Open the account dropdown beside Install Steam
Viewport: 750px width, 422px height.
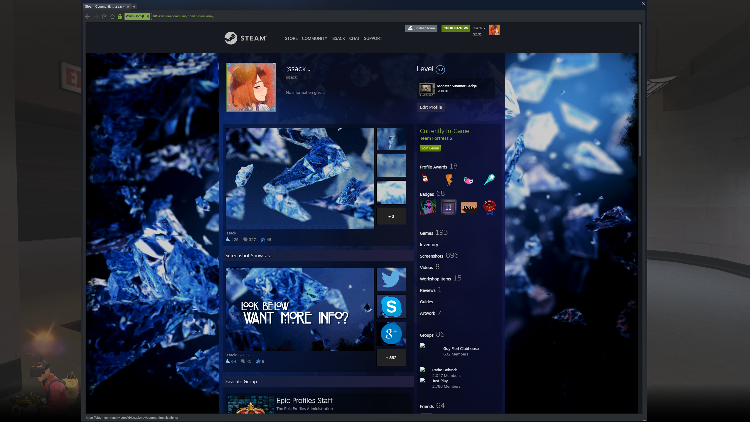pos(479,28)
